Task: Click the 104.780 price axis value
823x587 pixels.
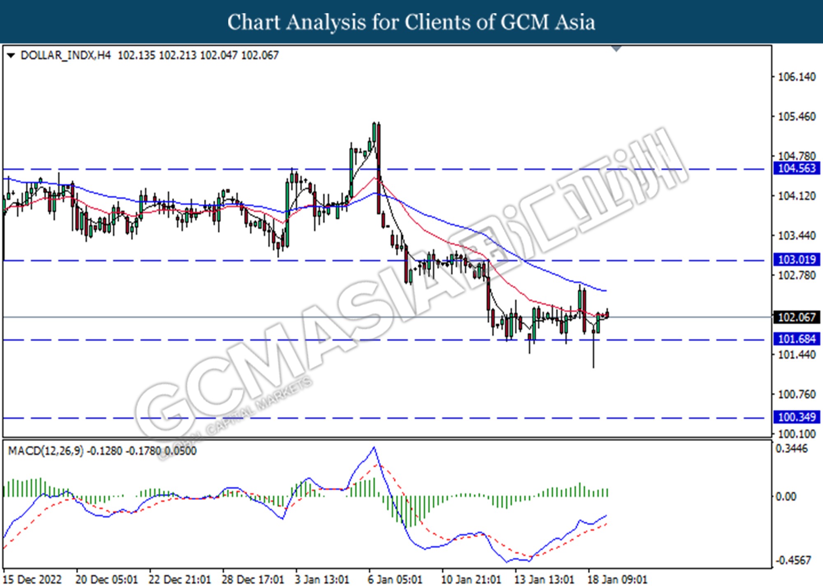Action: pos(797,156)
